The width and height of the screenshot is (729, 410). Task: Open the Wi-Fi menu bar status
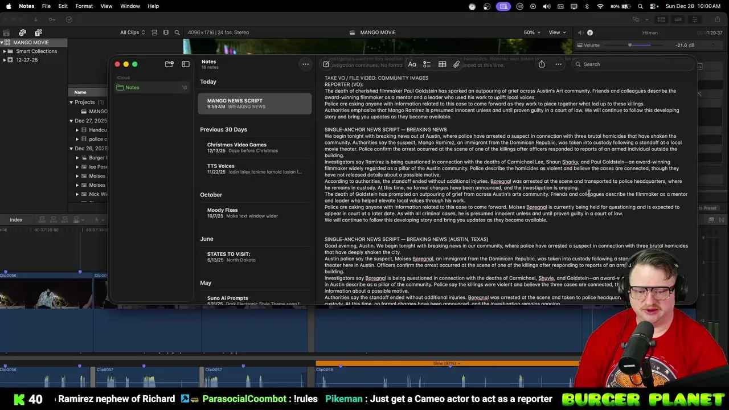600,6
